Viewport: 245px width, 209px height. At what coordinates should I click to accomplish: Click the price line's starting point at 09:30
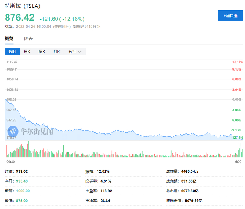point(6,100)
